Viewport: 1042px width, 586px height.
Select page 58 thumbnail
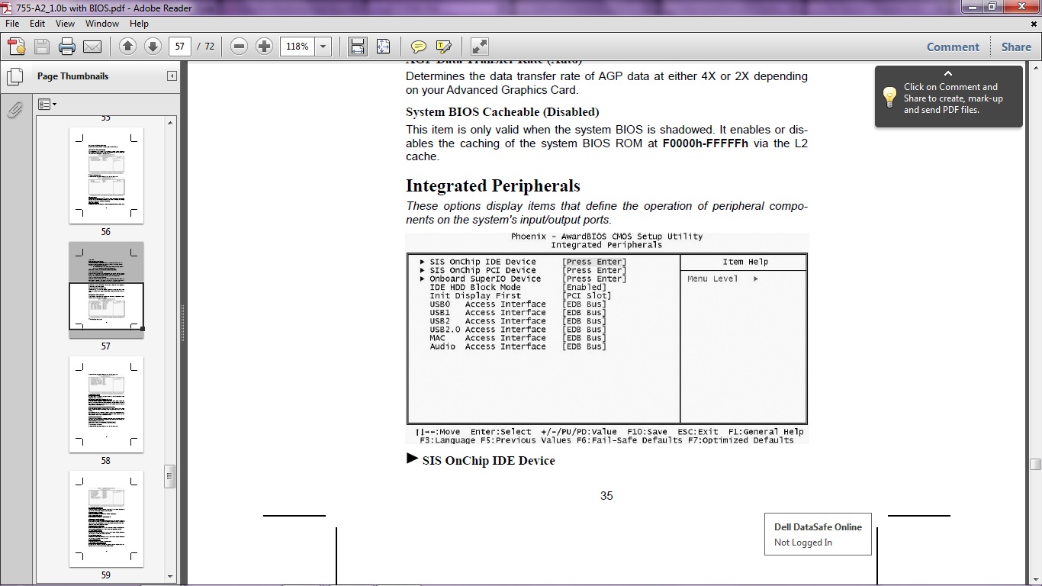106,404
